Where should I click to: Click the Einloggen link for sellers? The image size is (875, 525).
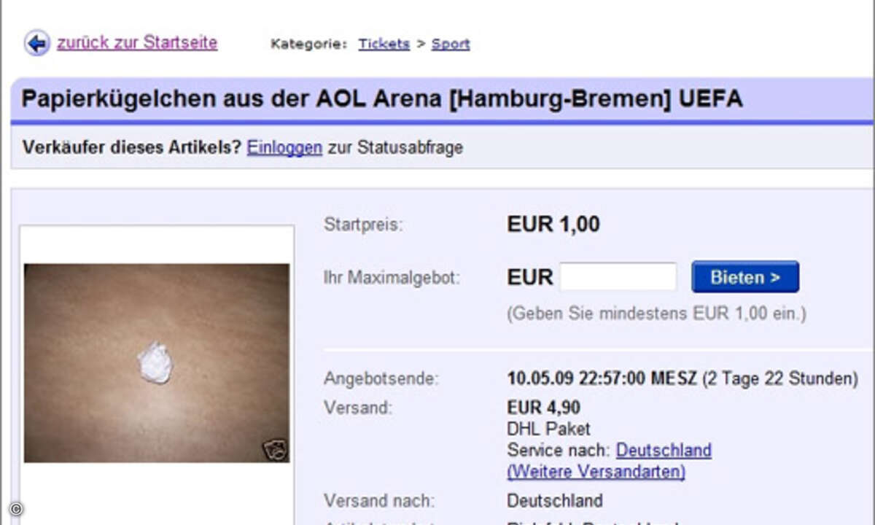point(284,148)
